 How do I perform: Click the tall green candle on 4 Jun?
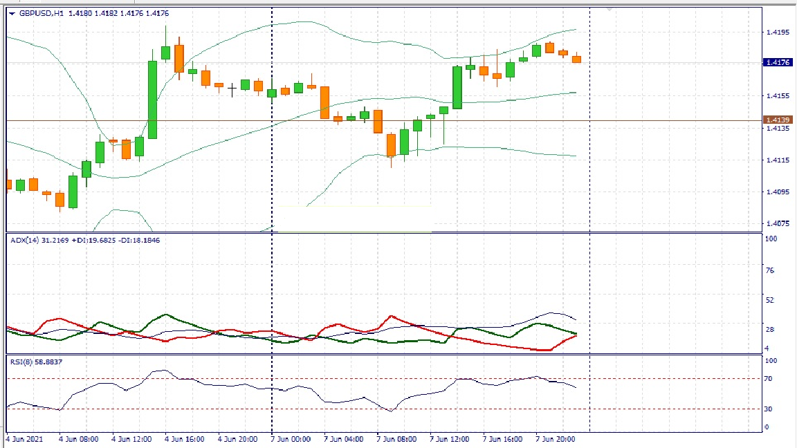click(152, 100)
